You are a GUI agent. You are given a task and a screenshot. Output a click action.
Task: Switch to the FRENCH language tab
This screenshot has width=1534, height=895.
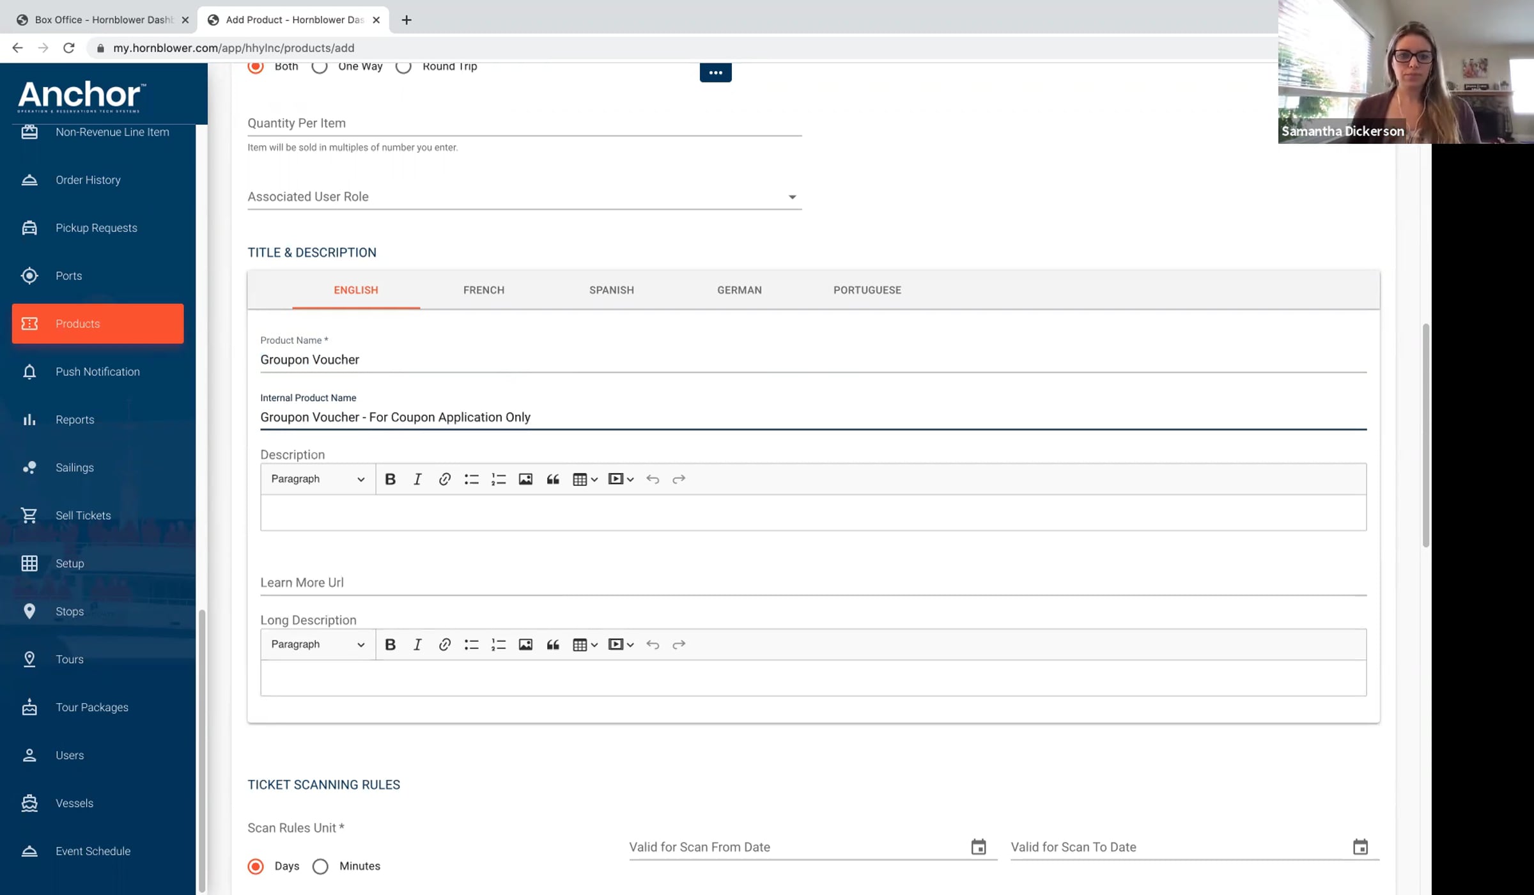484,290
